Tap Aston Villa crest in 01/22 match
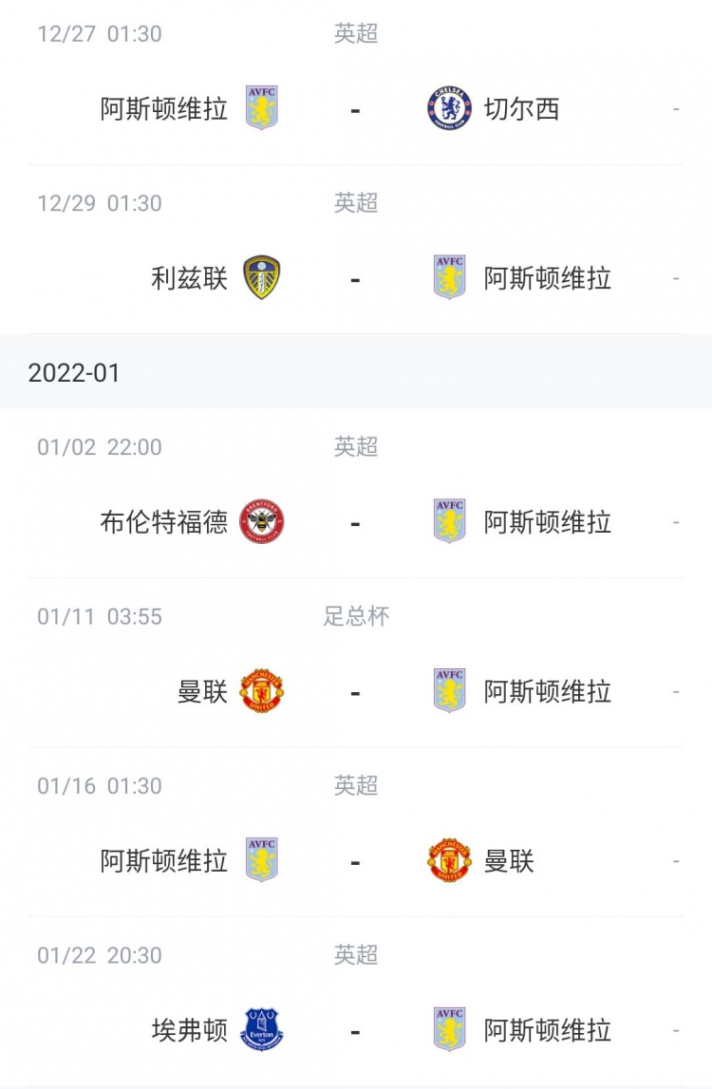The height and width of the screenshot is (1089, 712). [x=449, y=1030]
